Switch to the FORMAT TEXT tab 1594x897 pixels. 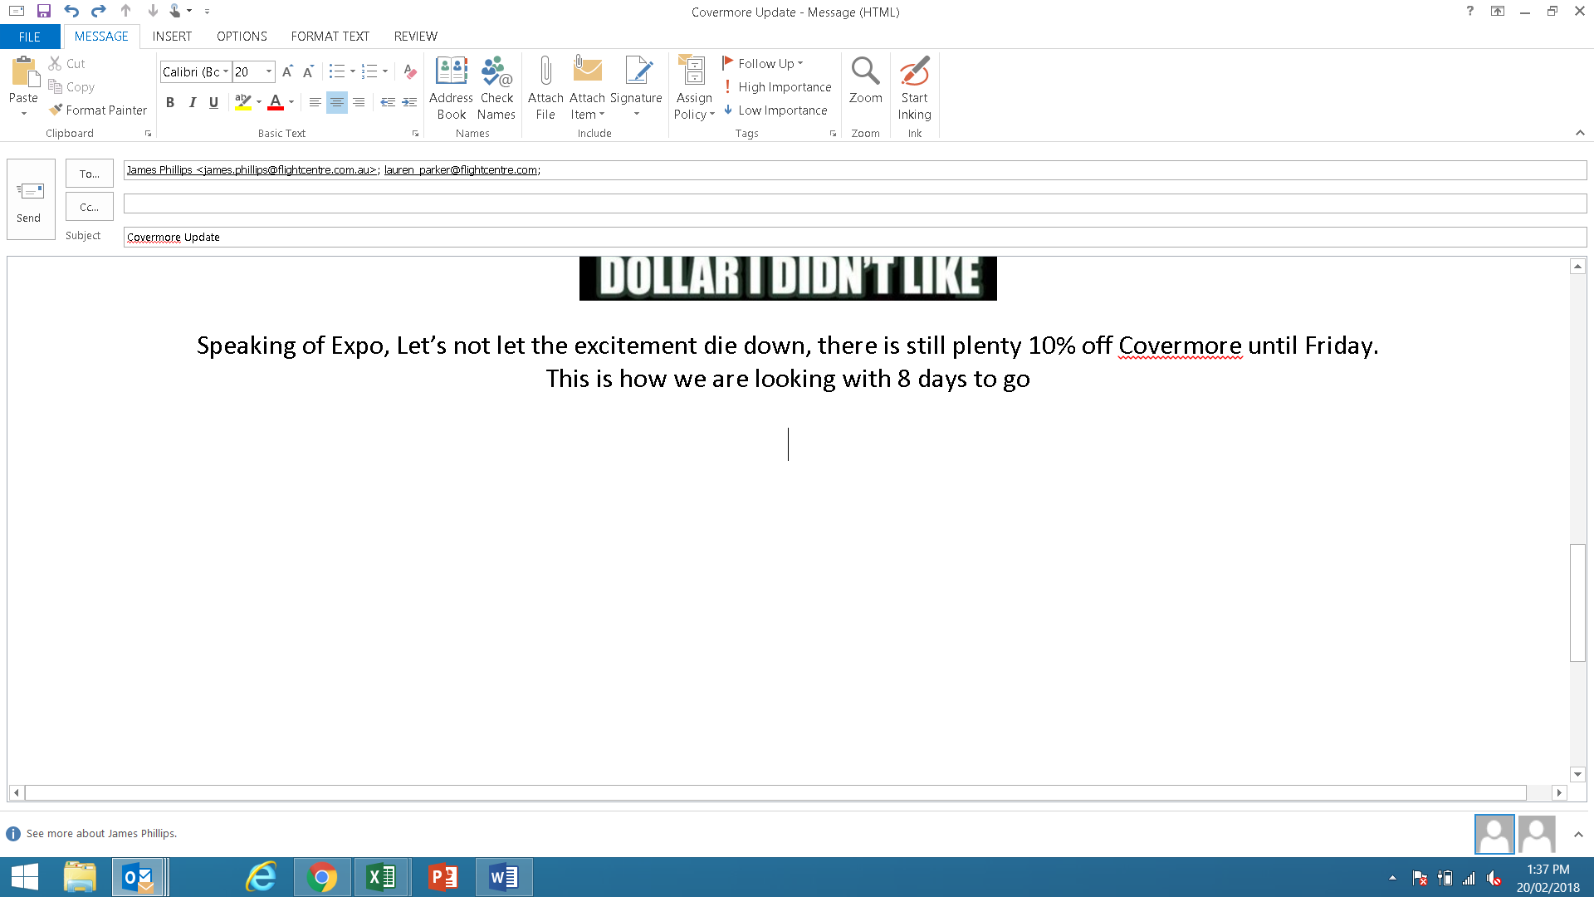point(330,37)
